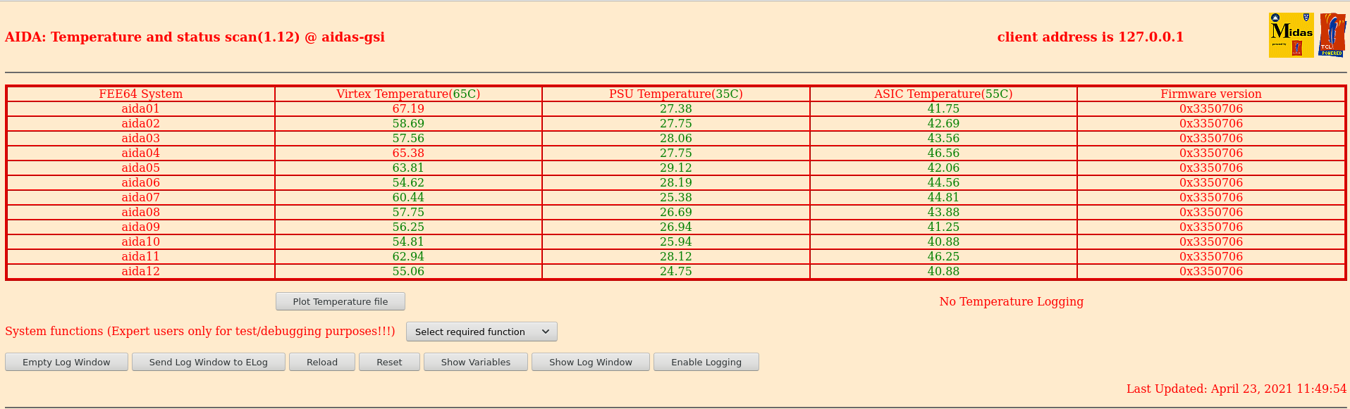Click Virtex temperature value 67.19
Viewport: 1350px width, 409px height.
(x=408, y=108)
